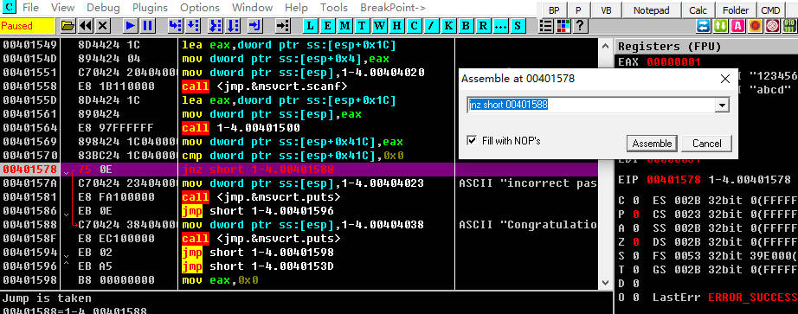Screen dimensions: 798x314
Task: Click the Assemble button
Action: [x=652, y=144]
